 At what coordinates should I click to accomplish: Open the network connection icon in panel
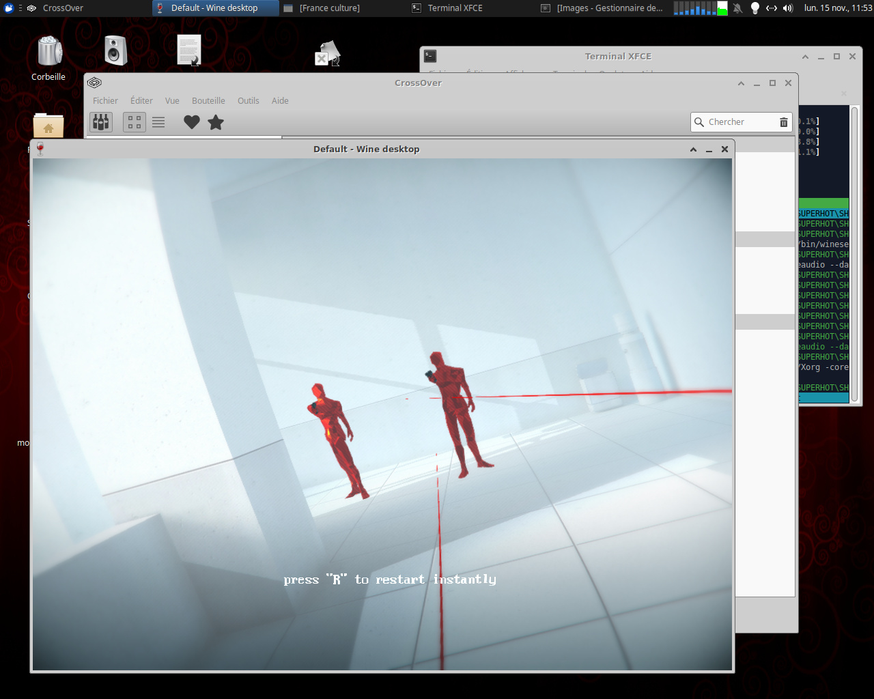(x=772, y=8)
